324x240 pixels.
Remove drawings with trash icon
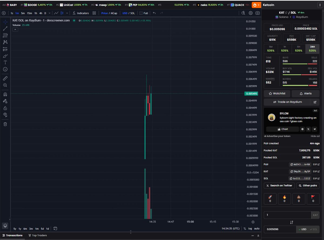5,124
